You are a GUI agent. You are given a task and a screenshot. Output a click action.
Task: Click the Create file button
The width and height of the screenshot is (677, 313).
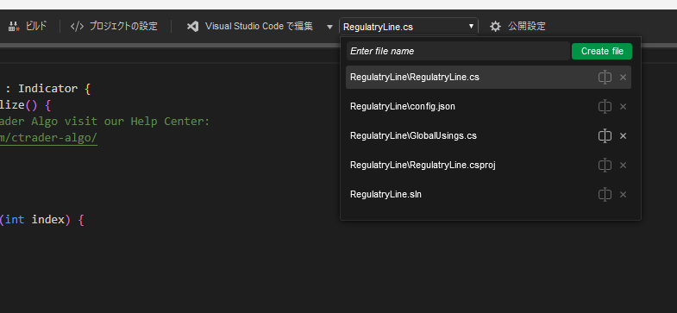602,51
